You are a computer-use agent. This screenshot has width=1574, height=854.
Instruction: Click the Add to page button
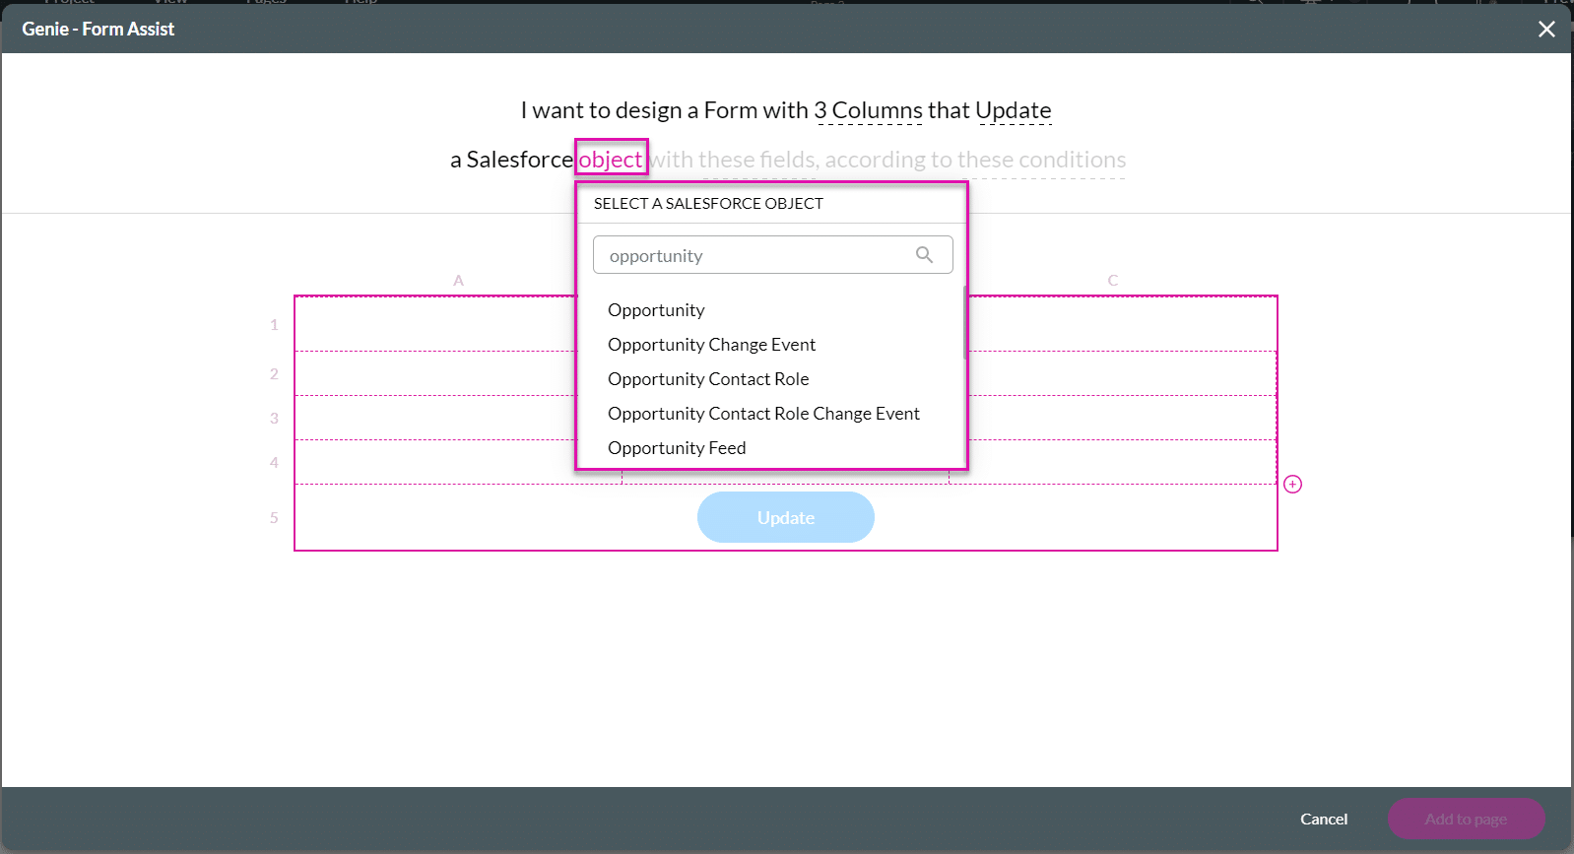tap(1466, 819)
